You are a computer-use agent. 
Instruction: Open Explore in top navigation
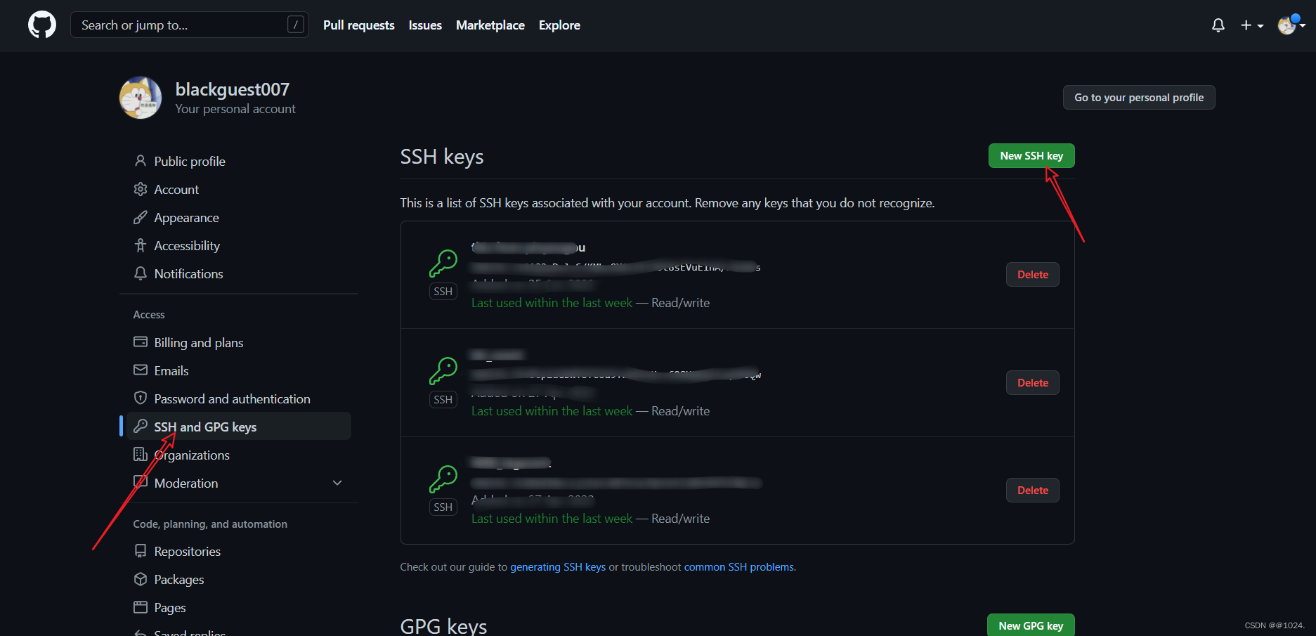pos(559,25)
